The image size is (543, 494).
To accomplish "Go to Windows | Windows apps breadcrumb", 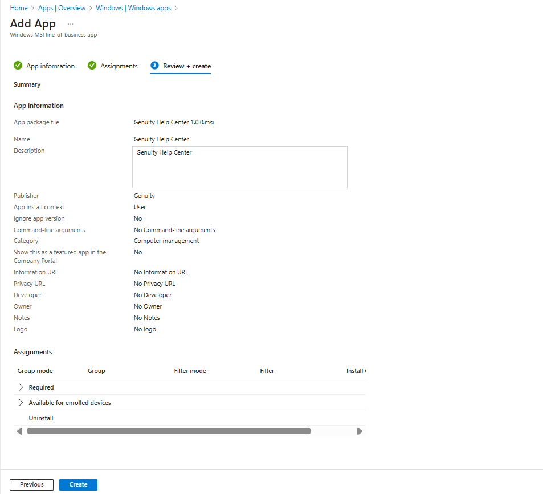I will coord(133,8).
